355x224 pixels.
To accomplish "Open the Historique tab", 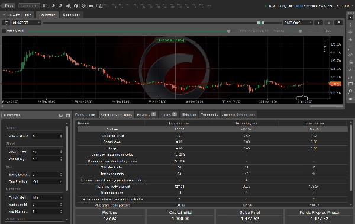I will [189, 115].
